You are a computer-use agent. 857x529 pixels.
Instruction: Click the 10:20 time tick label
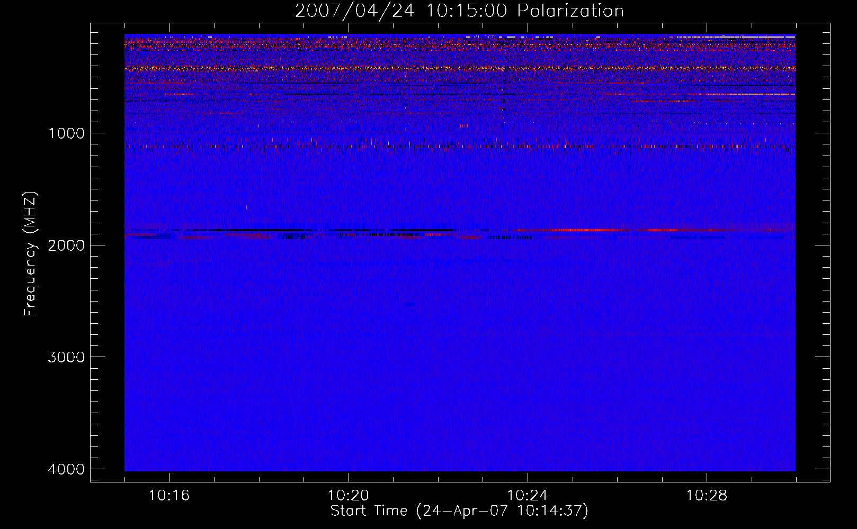(x=348, y=496)
